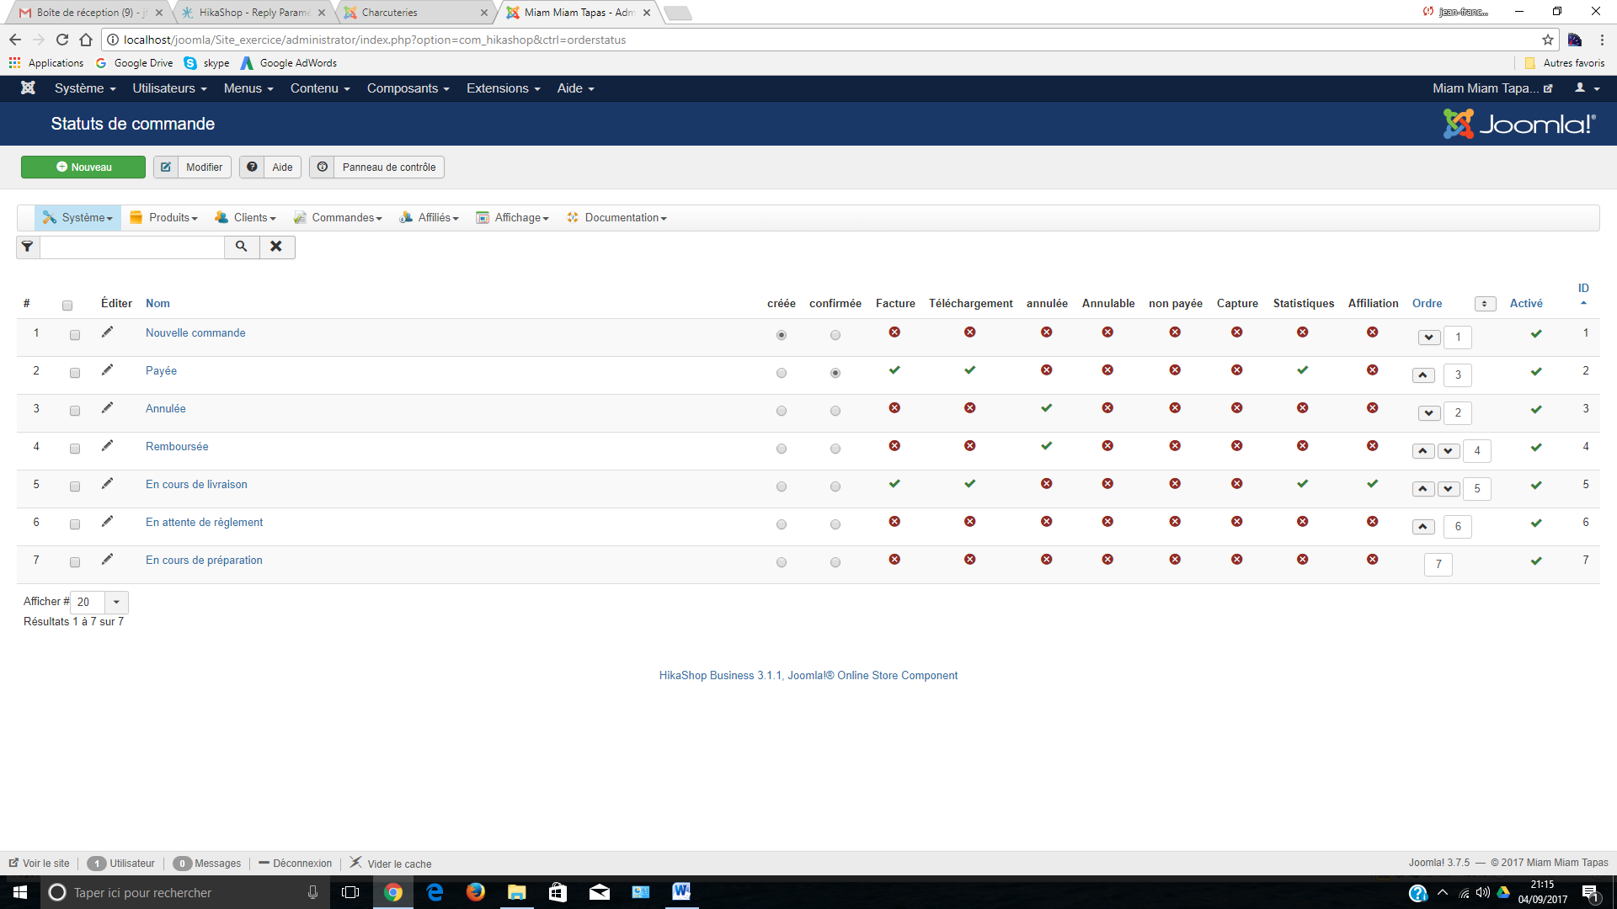
Task: Select all rows with header checkbox
Action: (x=67, y=306)
